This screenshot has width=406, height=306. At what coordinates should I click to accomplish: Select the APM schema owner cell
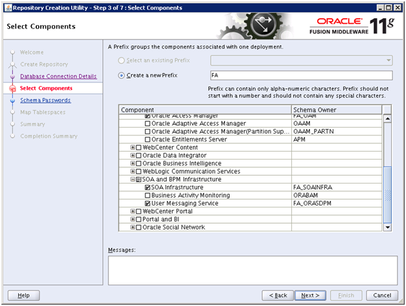click(x=337, y=139)
